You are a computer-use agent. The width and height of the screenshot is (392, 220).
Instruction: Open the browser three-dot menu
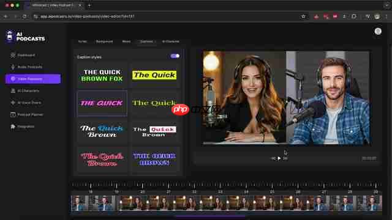[x=386, y=16]
